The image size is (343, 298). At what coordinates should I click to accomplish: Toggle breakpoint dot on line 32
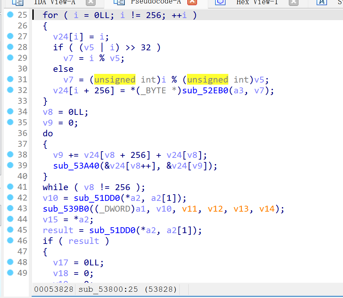tap(10, 90)
